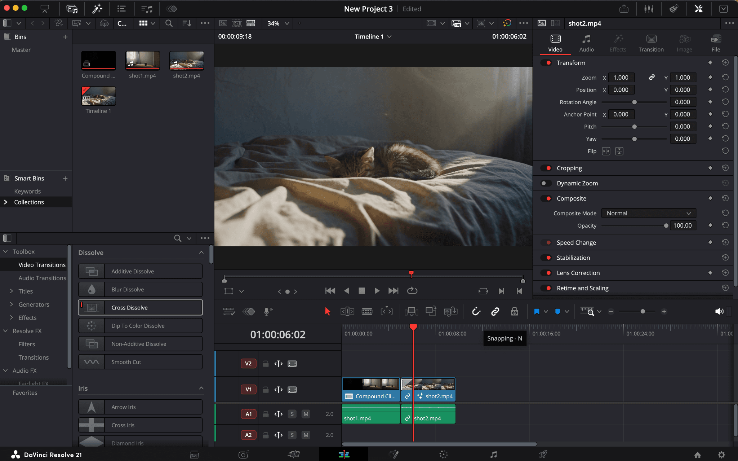Mute the timeline audio speaker icon
The height and width of the screenshot is (461, 738).
(x=719, y=311)
